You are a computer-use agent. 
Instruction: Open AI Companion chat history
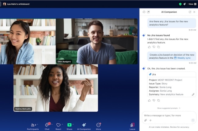[144, 12]
